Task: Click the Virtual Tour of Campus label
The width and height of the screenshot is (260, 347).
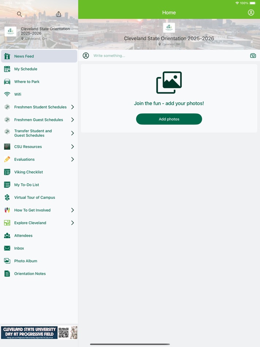Action: [35, 197]
